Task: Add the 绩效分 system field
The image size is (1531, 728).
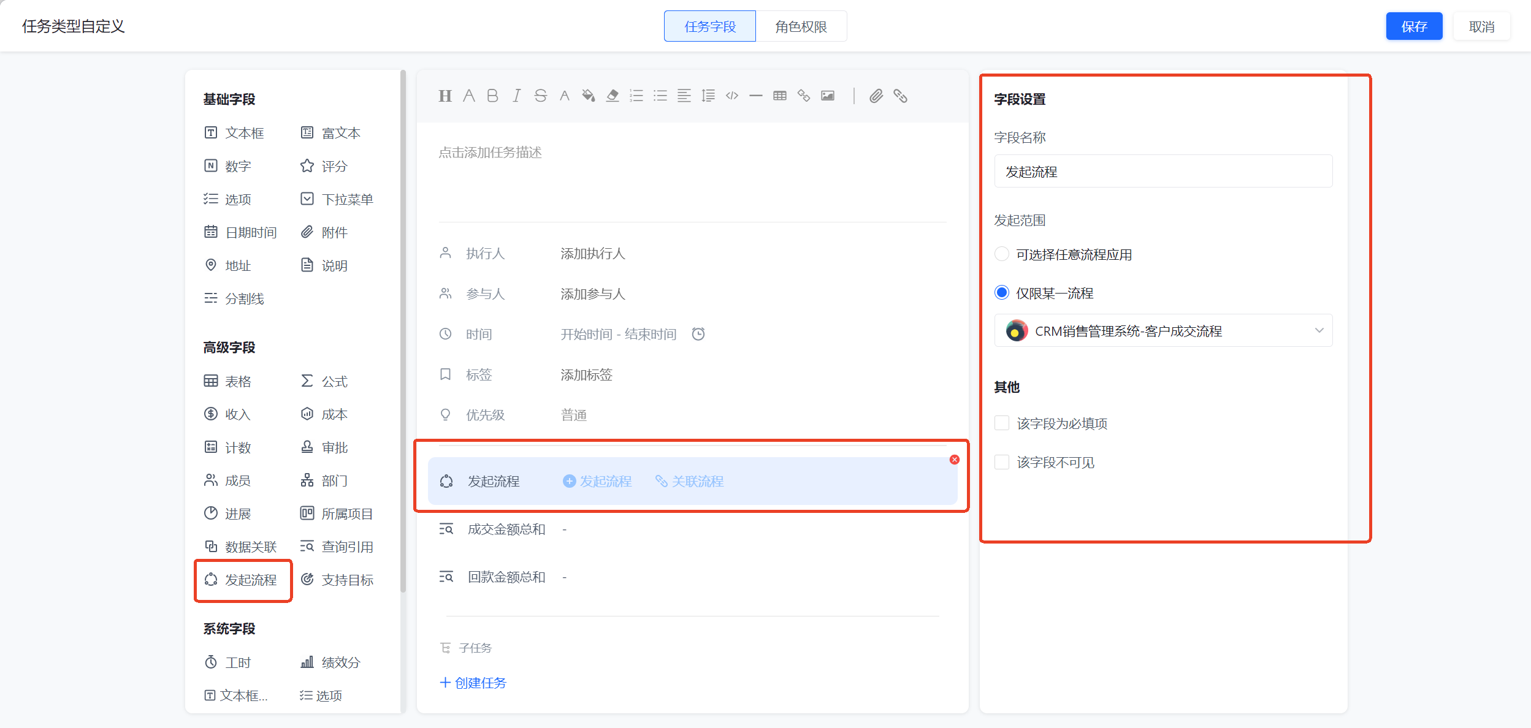Action: tap(330, 662)
